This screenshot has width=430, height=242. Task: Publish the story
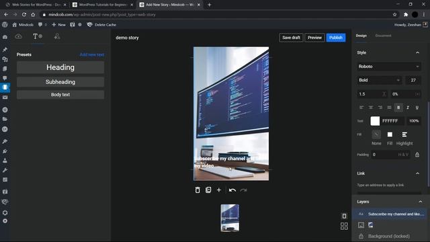[x=336, y=38]
